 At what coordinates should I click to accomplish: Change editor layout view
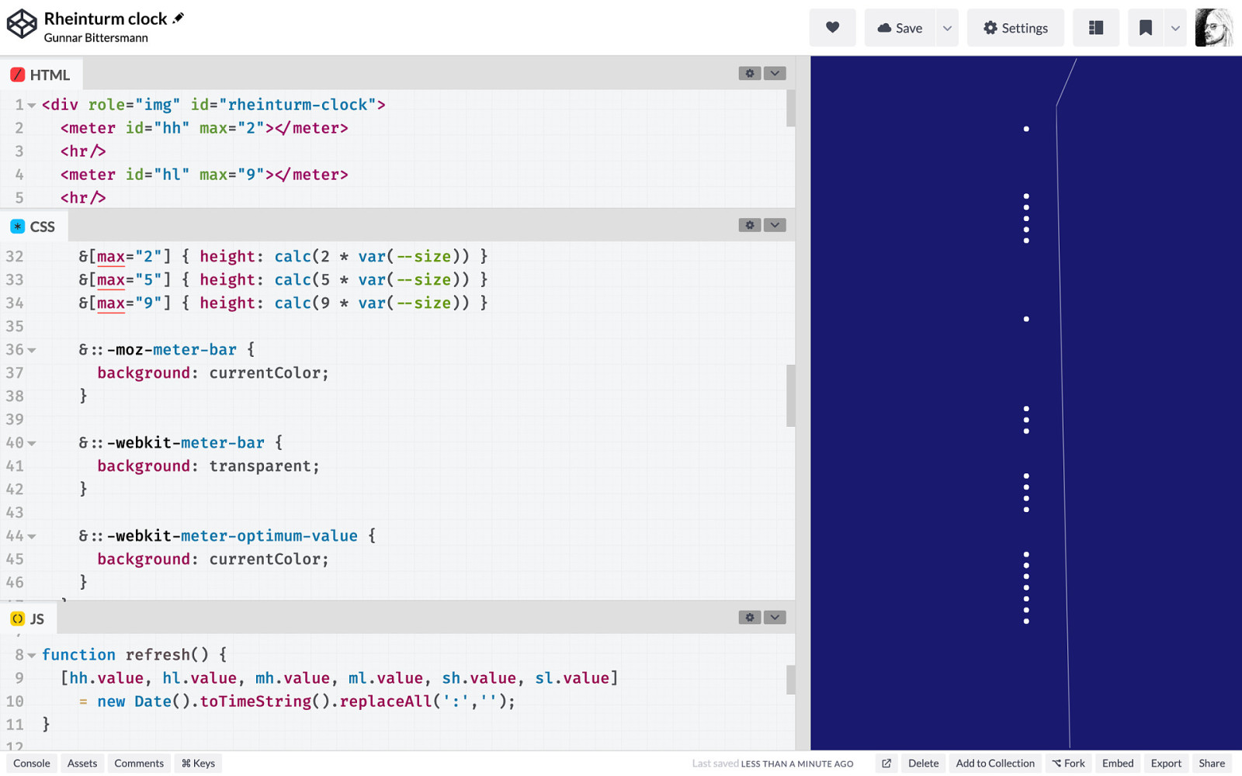point(1095,28)
